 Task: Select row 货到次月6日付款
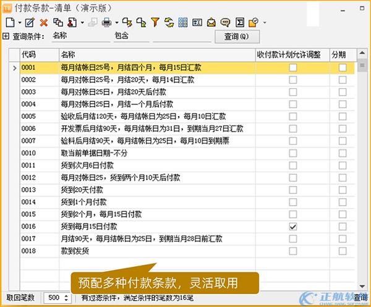(x=187, y=166)
